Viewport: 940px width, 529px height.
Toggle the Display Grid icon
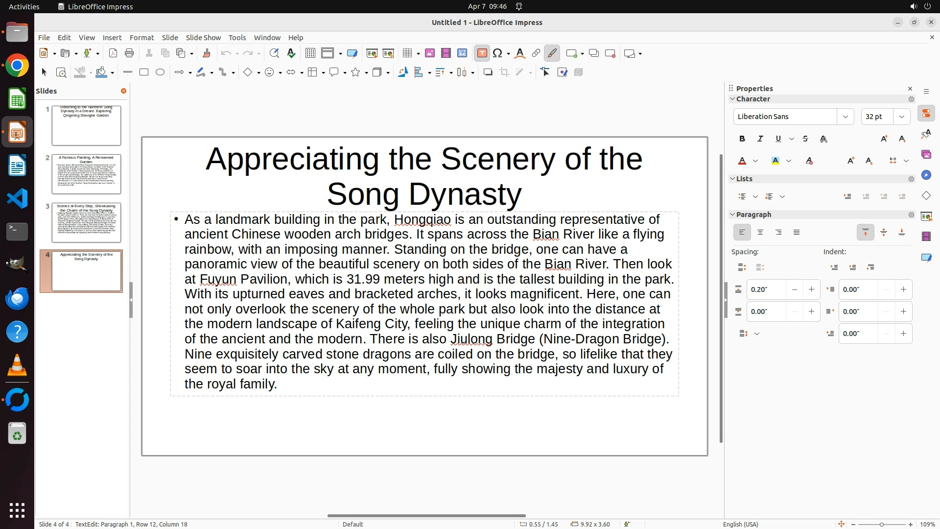(x=310, y=53)
